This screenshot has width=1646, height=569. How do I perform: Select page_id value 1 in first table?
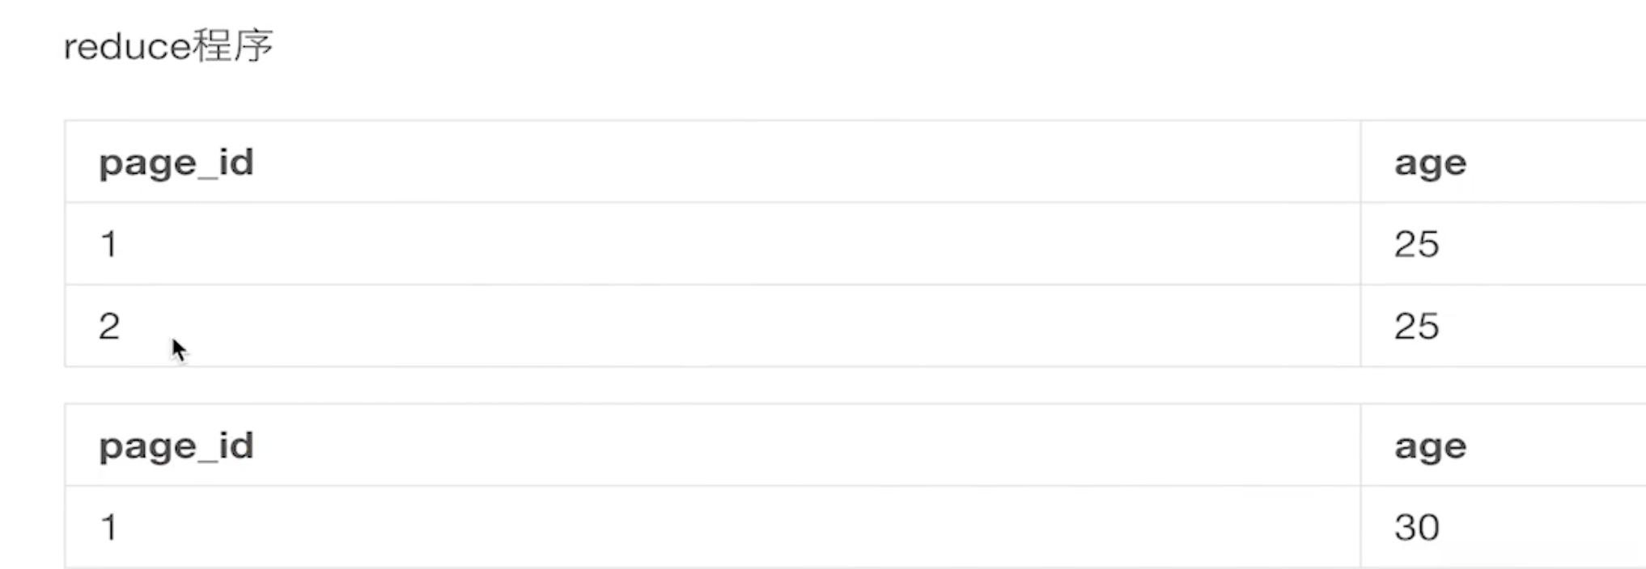[109, 244]
